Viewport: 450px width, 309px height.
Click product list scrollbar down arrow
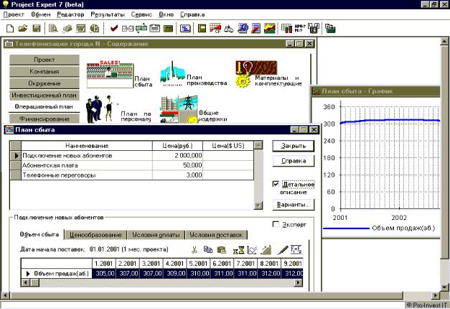[x=258, y=206]
